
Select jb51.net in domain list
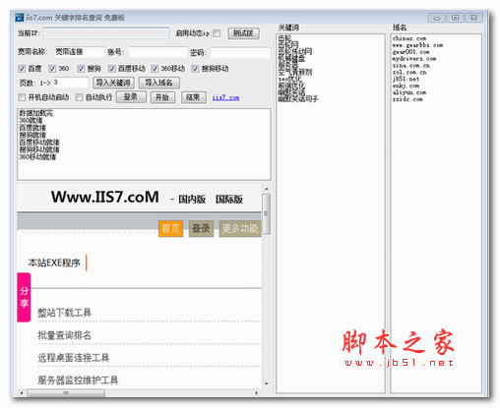406,79
